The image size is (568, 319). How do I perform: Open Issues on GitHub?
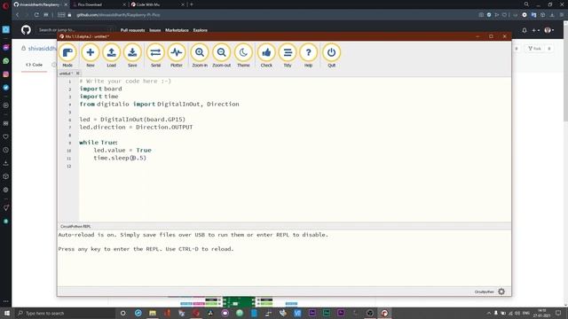(x=155, y=30)
